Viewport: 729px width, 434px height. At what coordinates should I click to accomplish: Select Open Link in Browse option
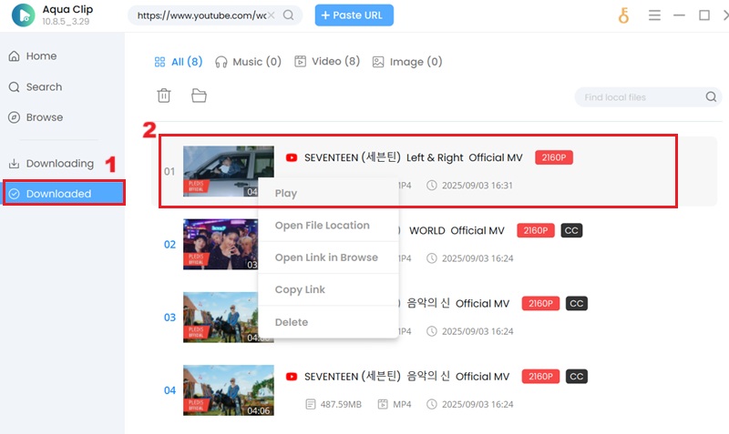[326, 257]
